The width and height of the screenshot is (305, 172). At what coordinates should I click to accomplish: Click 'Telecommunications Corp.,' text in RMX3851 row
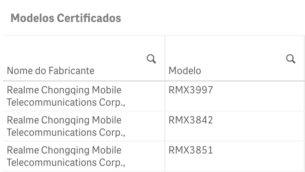tap(66, 163)
